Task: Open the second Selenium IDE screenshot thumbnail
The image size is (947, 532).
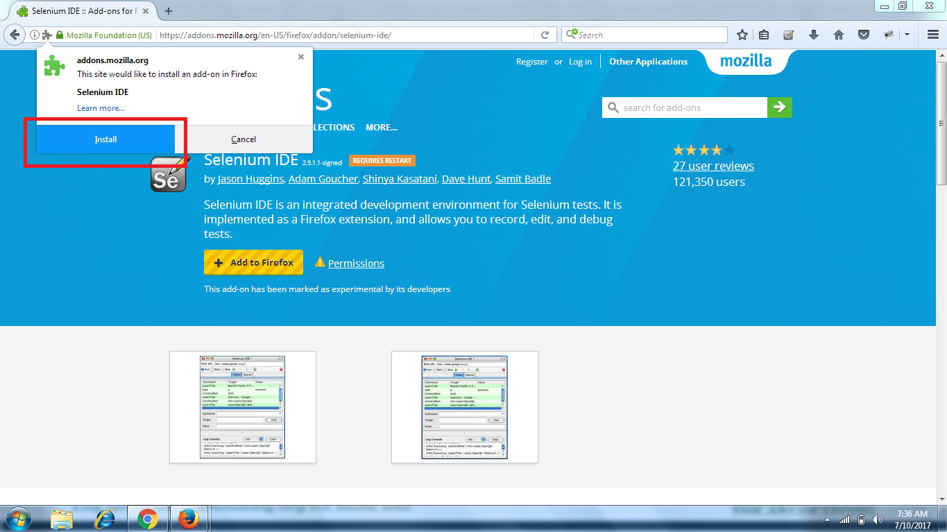Action: pyautogui.click(x=465, y=407)
